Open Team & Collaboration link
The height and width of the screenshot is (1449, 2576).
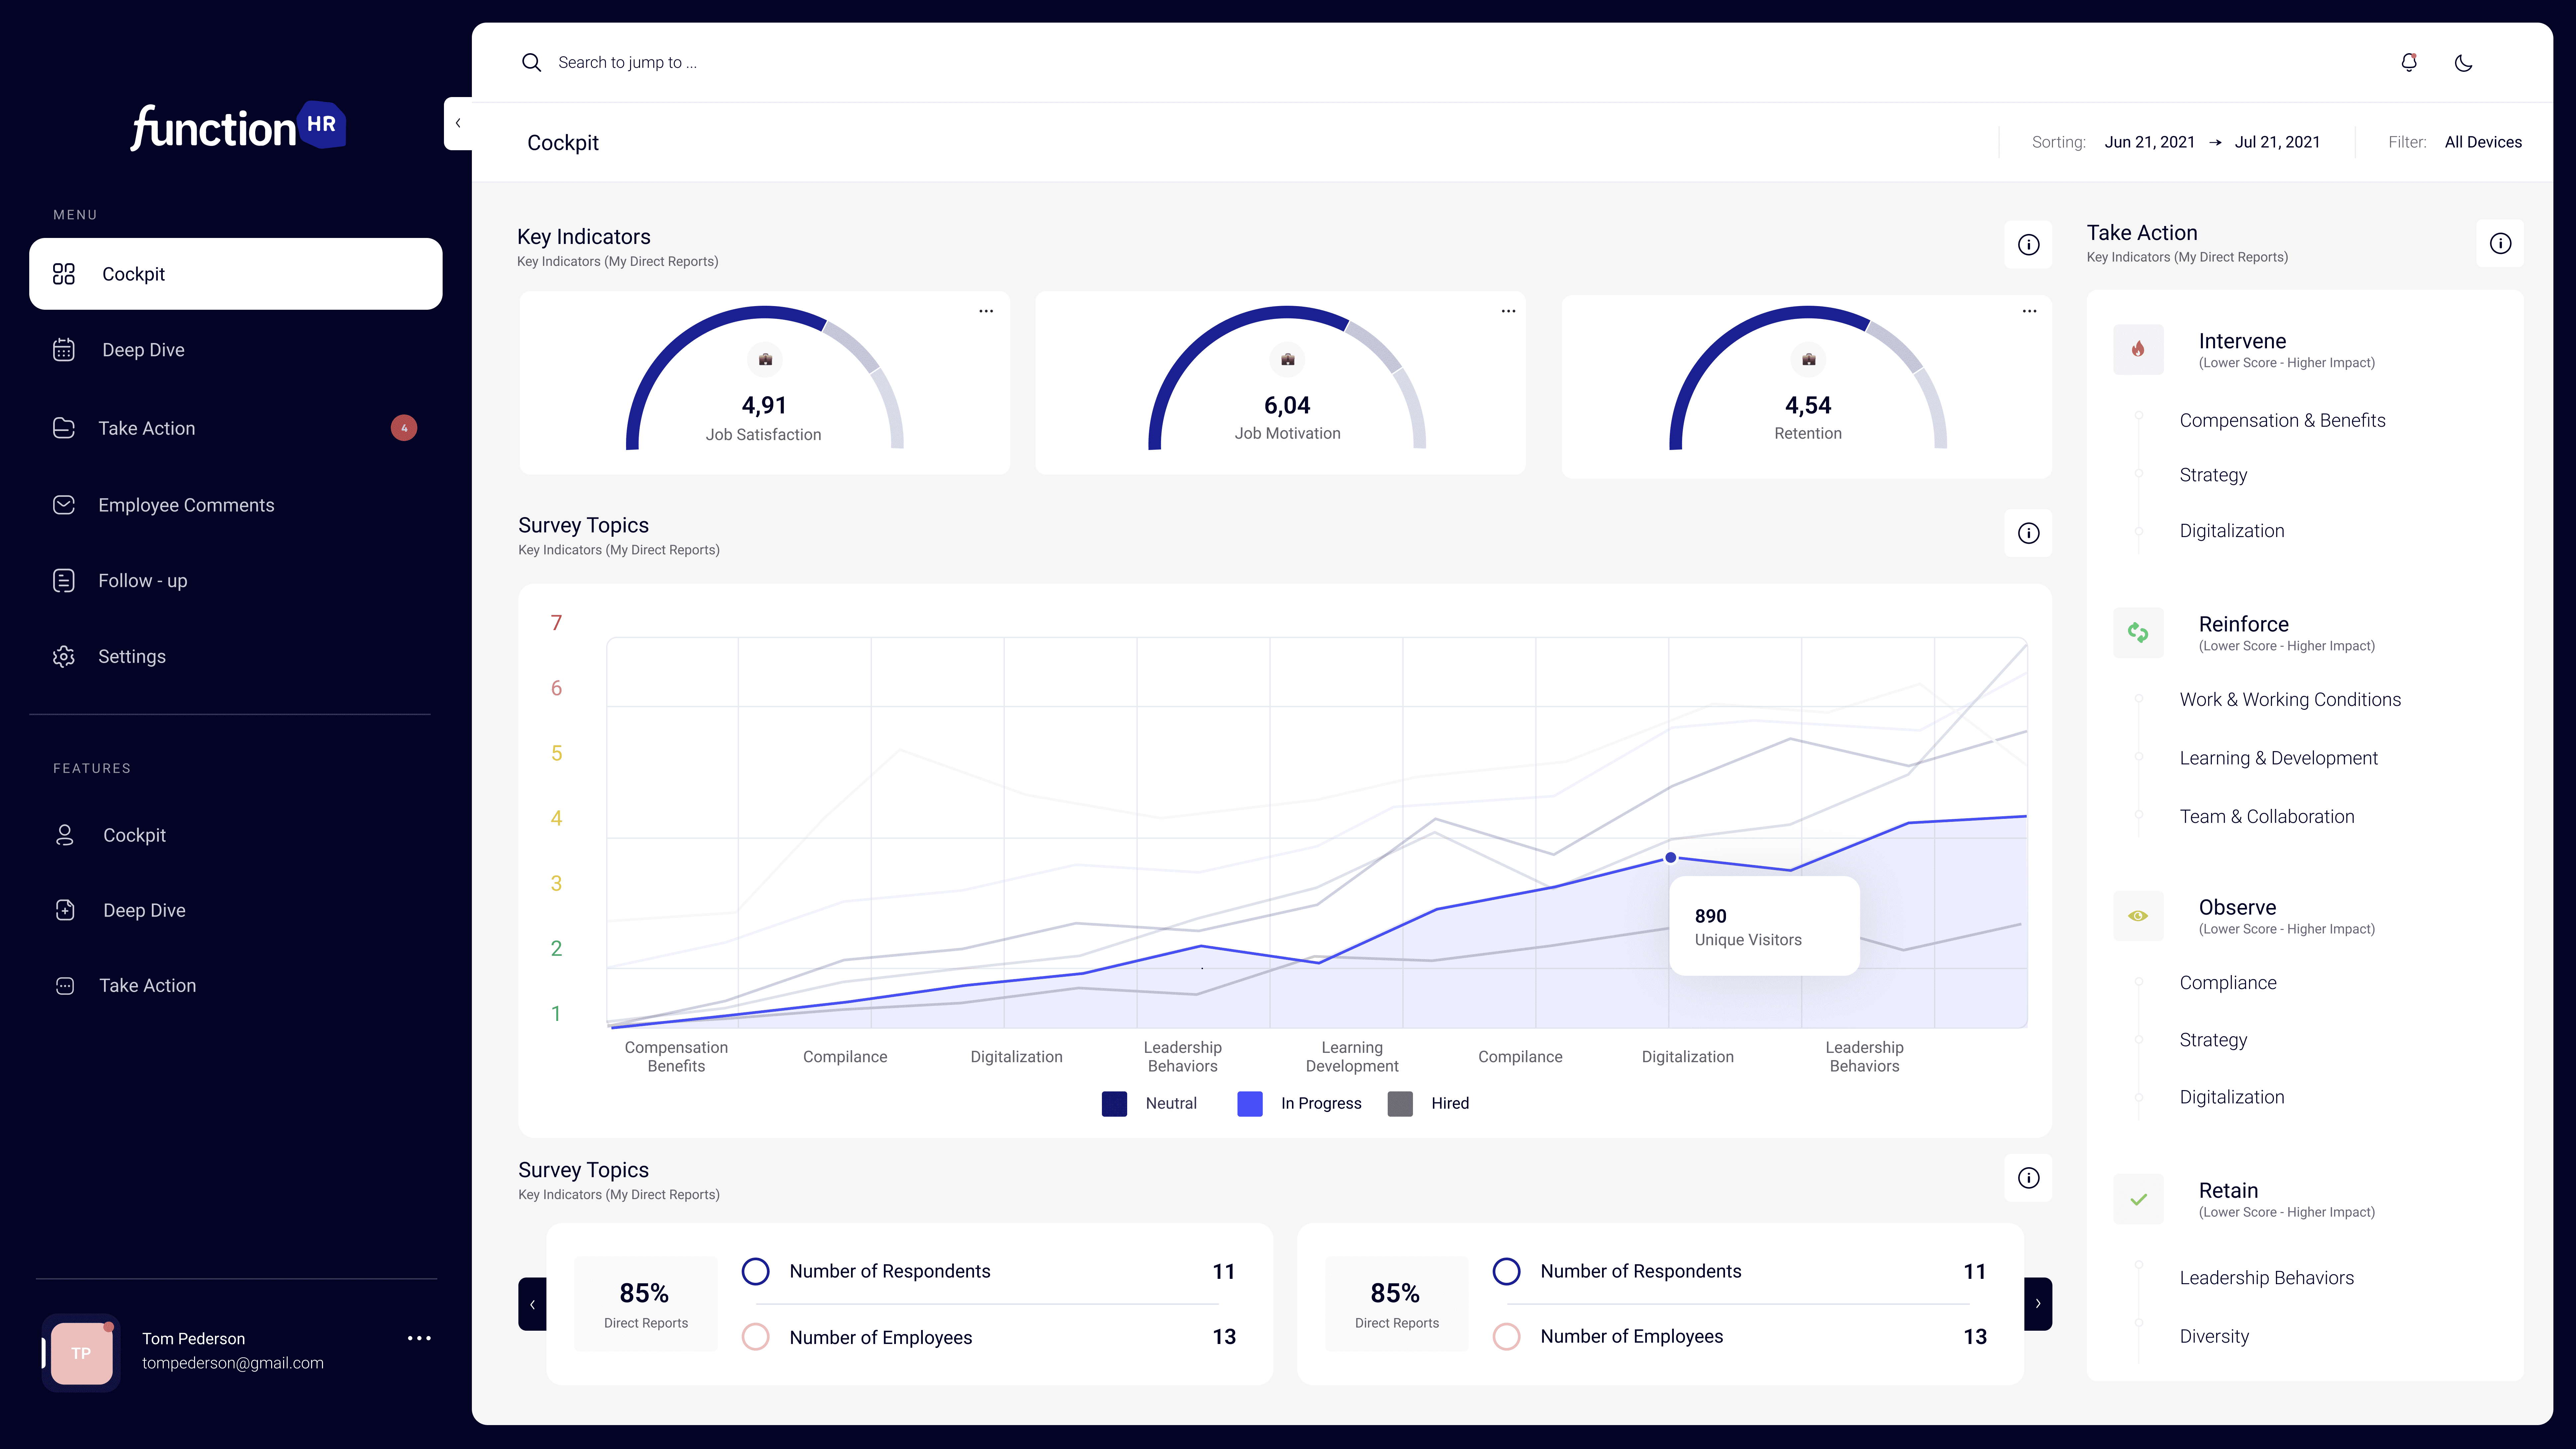tap(2267, 817)
